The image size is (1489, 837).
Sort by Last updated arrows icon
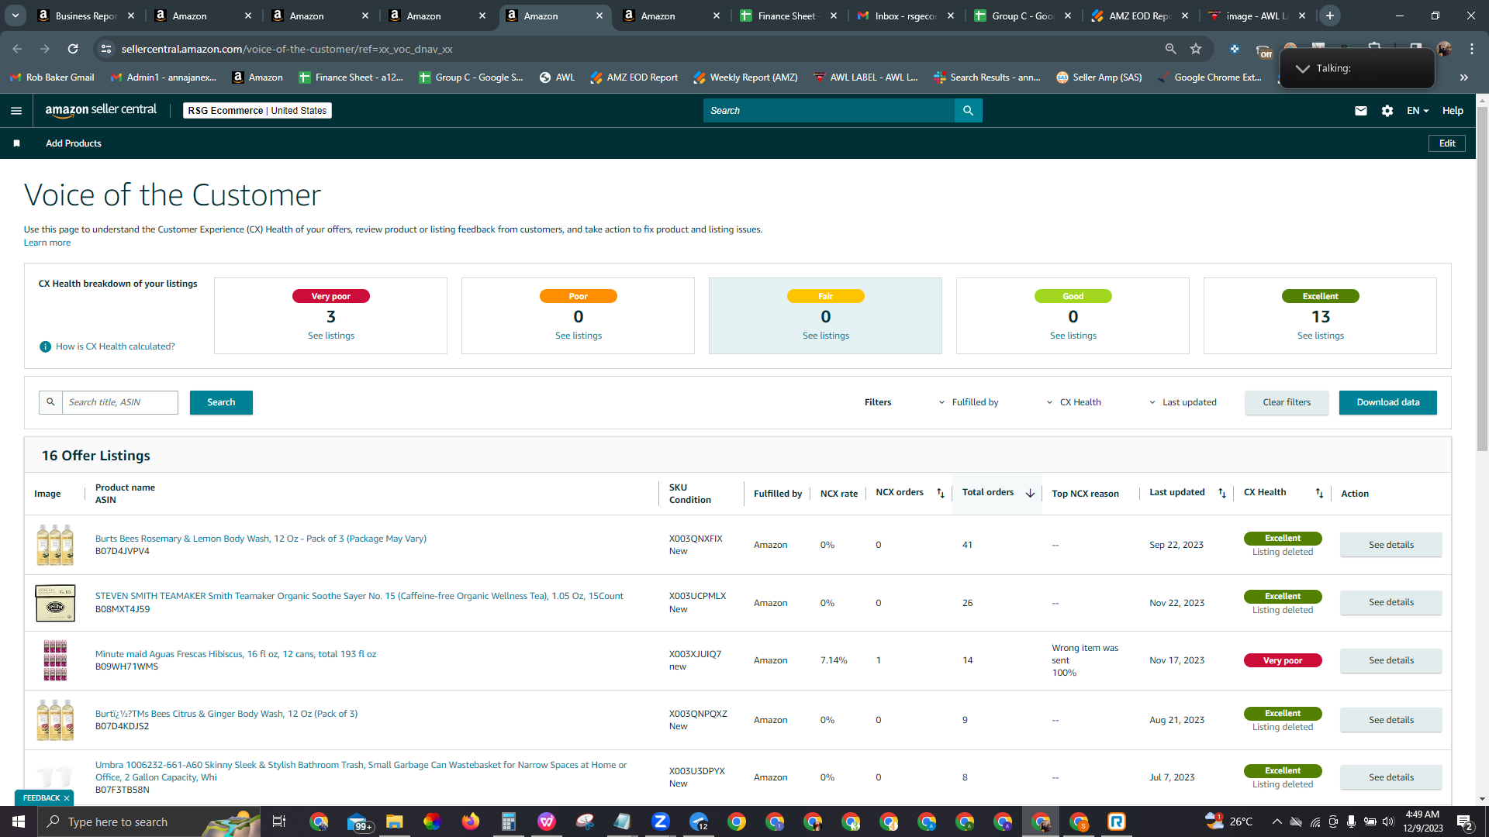point(1222,493)
